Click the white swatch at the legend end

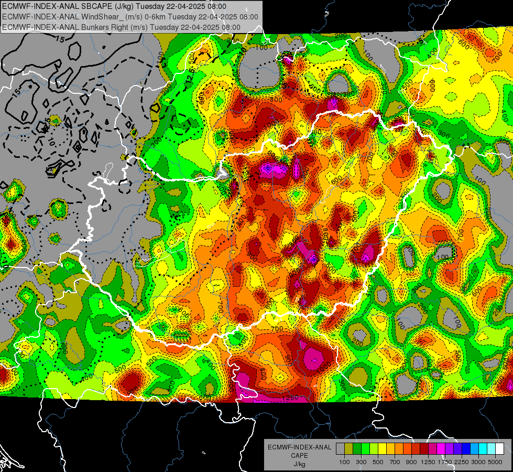click(x=499, y=448)
